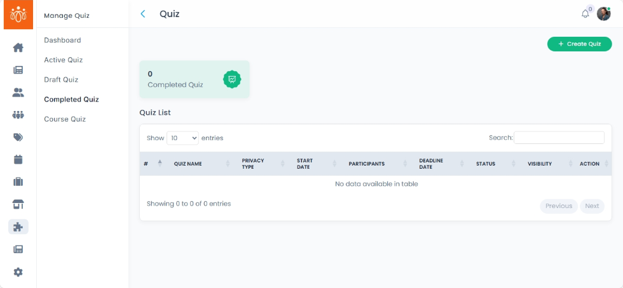Open the store icon in sidebar
Screen dimensions: 623x288
18,204
